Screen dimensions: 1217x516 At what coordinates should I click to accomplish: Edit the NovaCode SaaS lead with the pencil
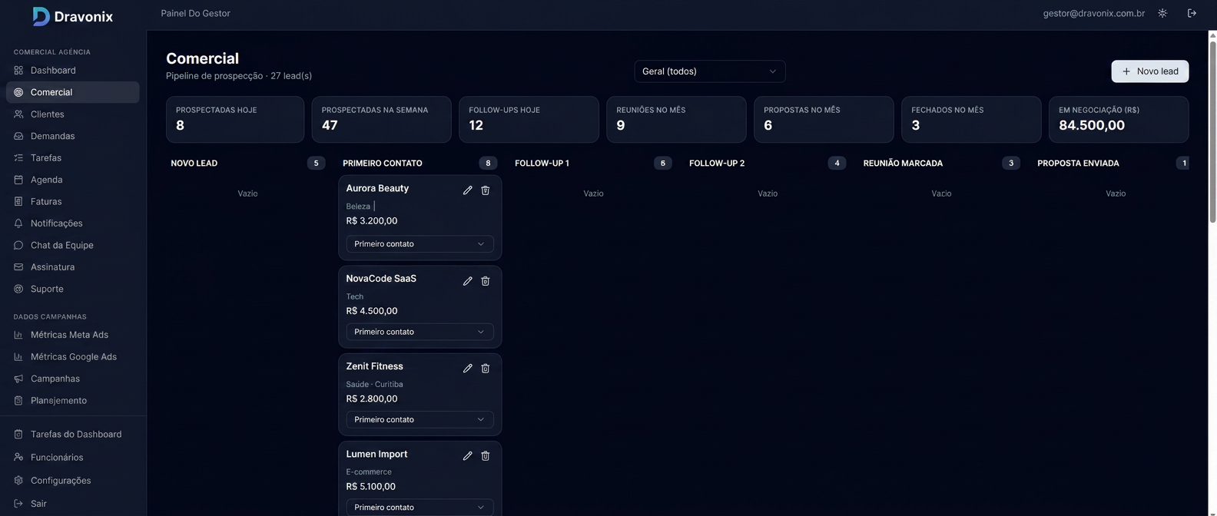pos(467,281)
